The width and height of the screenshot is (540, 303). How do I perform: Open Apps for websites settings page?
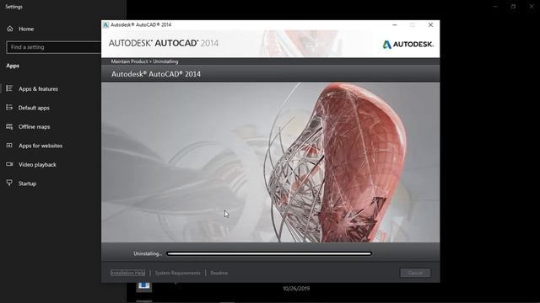pos(40,146)
